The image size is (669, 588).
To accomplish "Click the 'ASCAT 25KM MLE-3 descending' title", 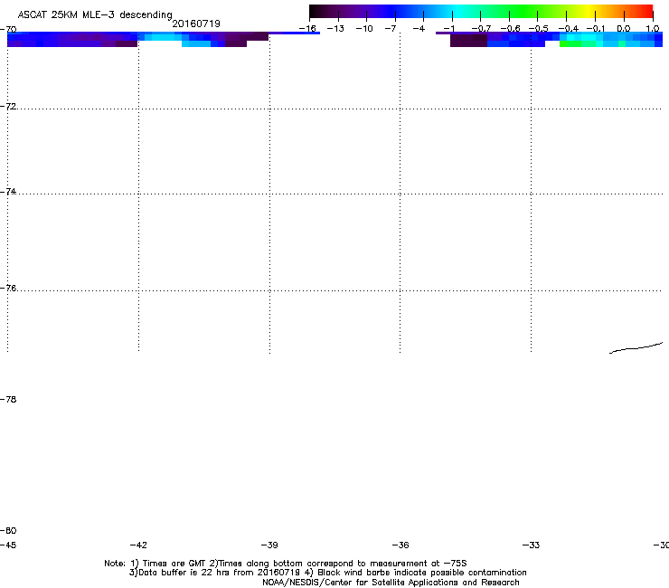I will (x=95, y=15).
